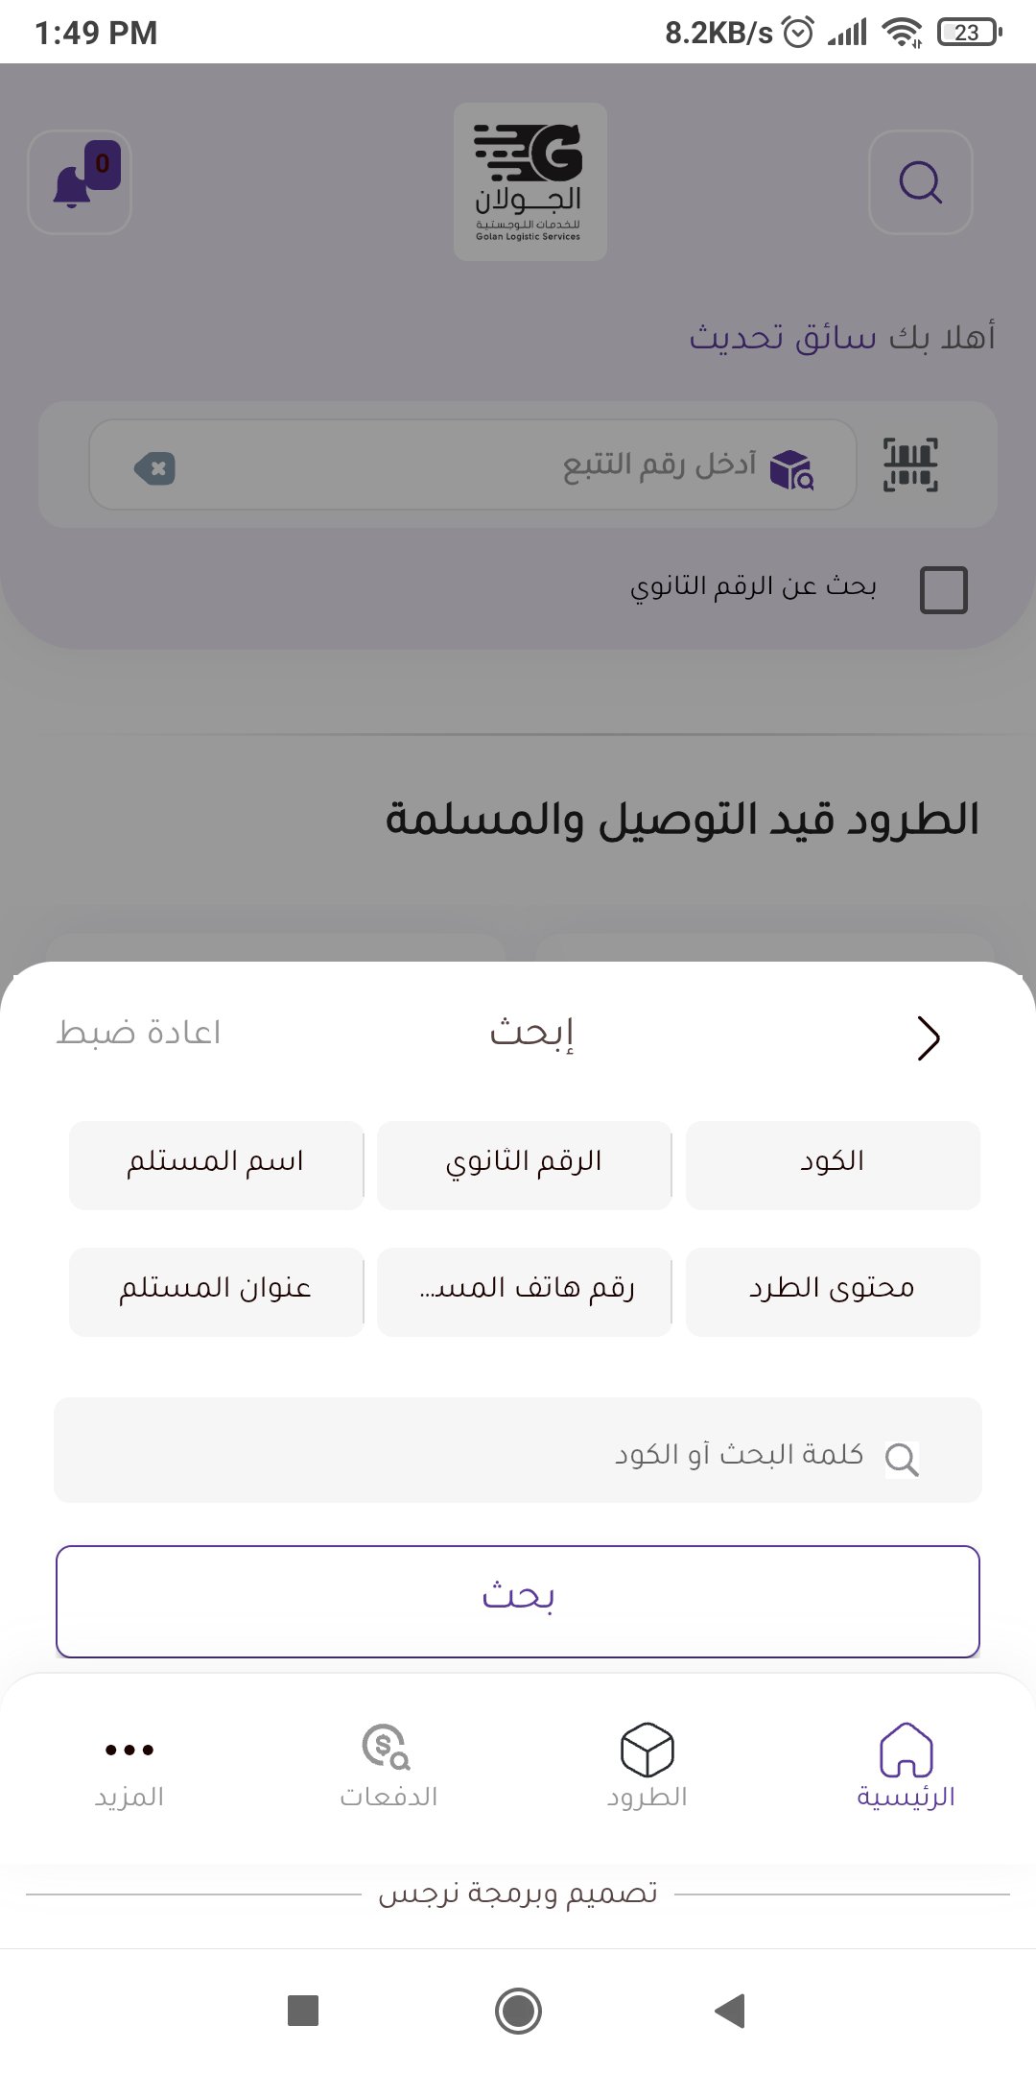Open Android recent apps square button
The height and width of the screenshot is (2073, 1036).
click(x=303, y=2010)
